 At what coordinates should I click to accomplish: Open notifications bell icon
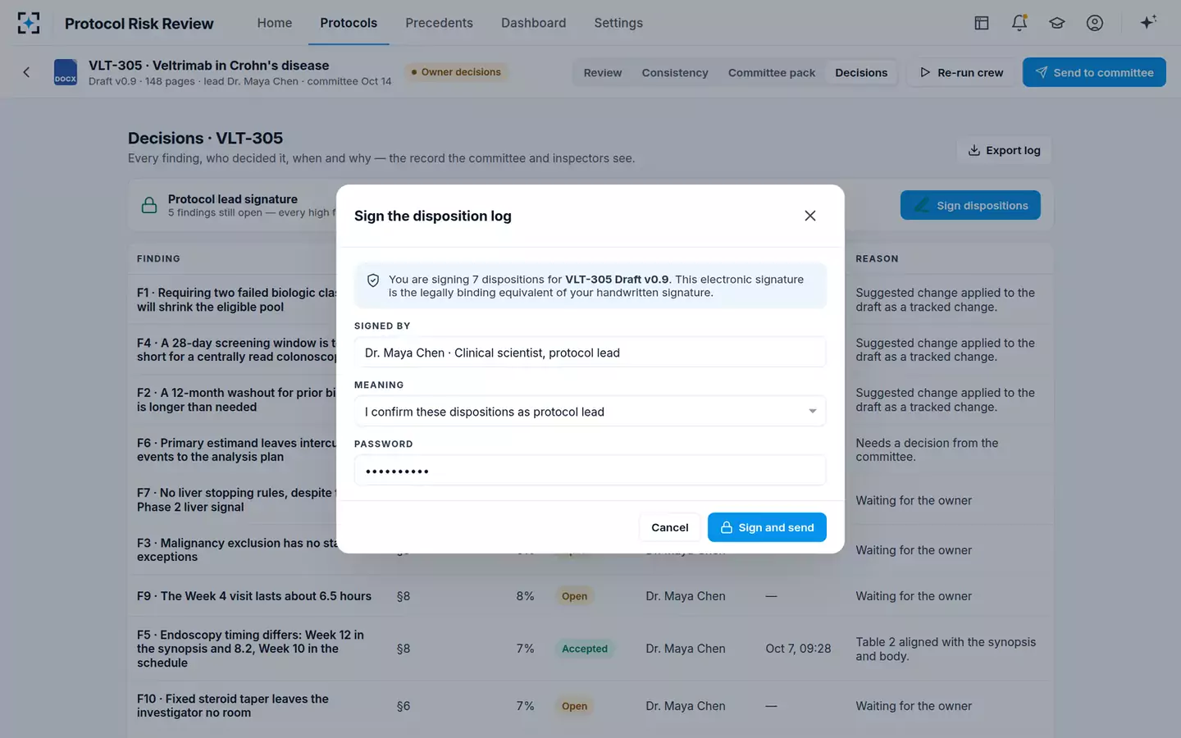(1019, 23)
